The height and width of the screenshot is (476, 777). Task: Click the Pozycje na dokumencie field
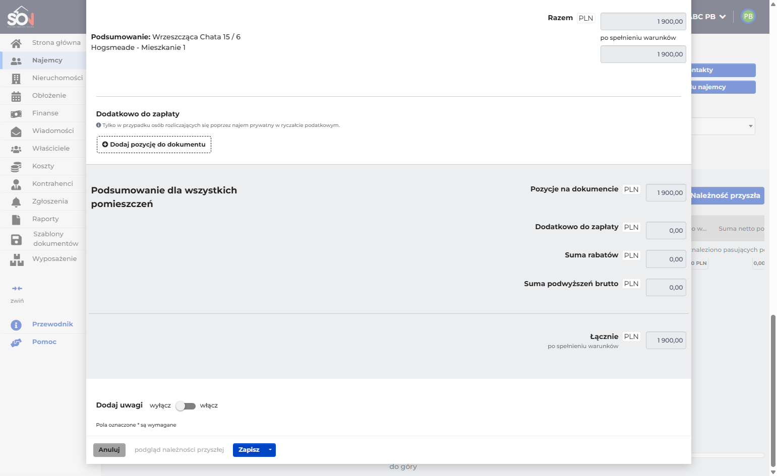click(x=666, y=193)
